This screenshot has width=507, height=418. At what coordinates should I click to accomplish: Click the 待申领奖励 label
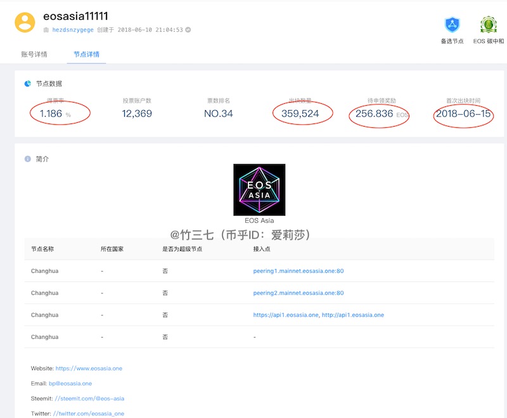click(382, 101)
